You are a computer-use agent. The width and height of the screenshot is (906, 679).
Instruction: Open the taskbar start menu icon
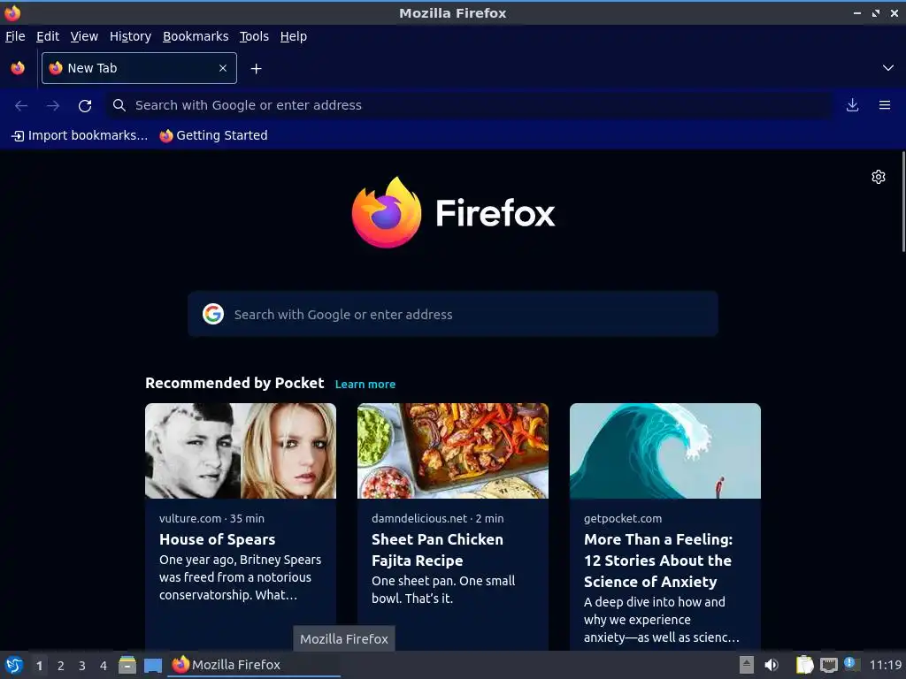[x=14, y=665]
